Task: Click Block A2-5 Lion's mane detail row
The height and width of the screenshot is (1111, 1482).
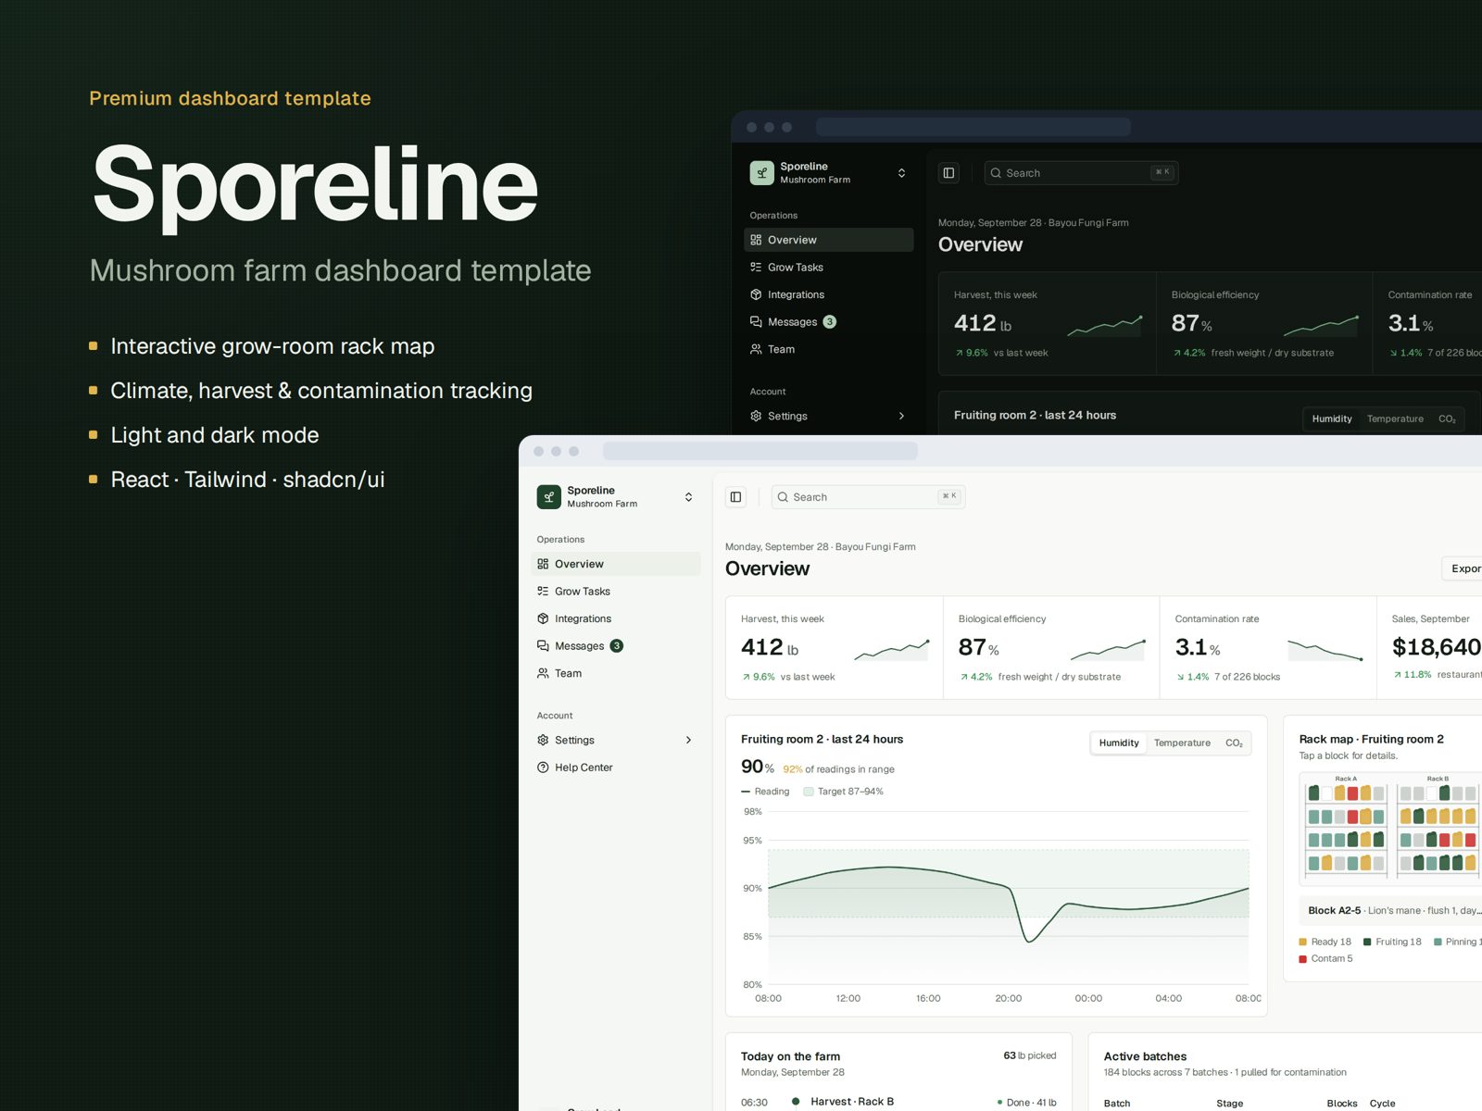Action: pyautogui.click(x=1391, y=910)
